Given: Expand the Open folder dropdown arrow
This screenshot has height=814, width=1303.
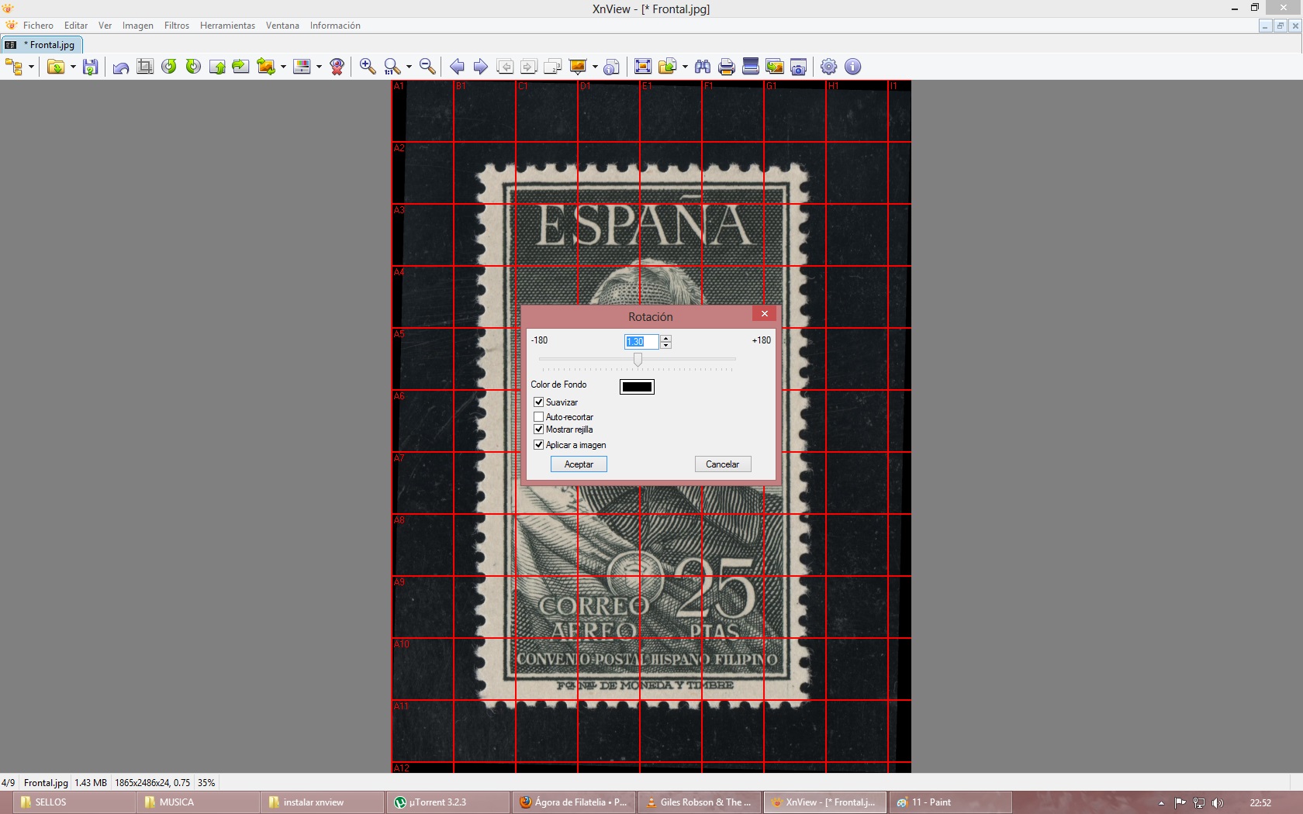Looking at the screenshot, I should coord(73,67).
